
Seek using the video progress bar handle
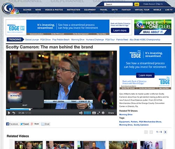[x=30, y=110]
